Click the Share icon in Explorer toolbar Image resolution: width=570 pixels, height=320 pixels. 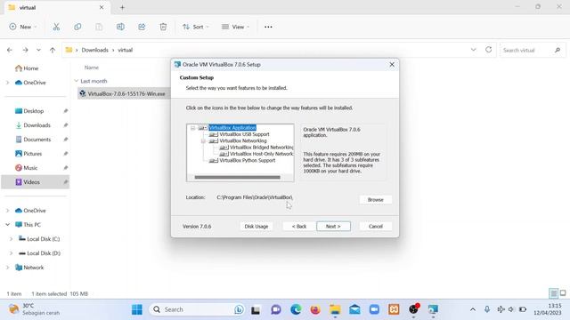pyautogui.click(x=142, y=27)
